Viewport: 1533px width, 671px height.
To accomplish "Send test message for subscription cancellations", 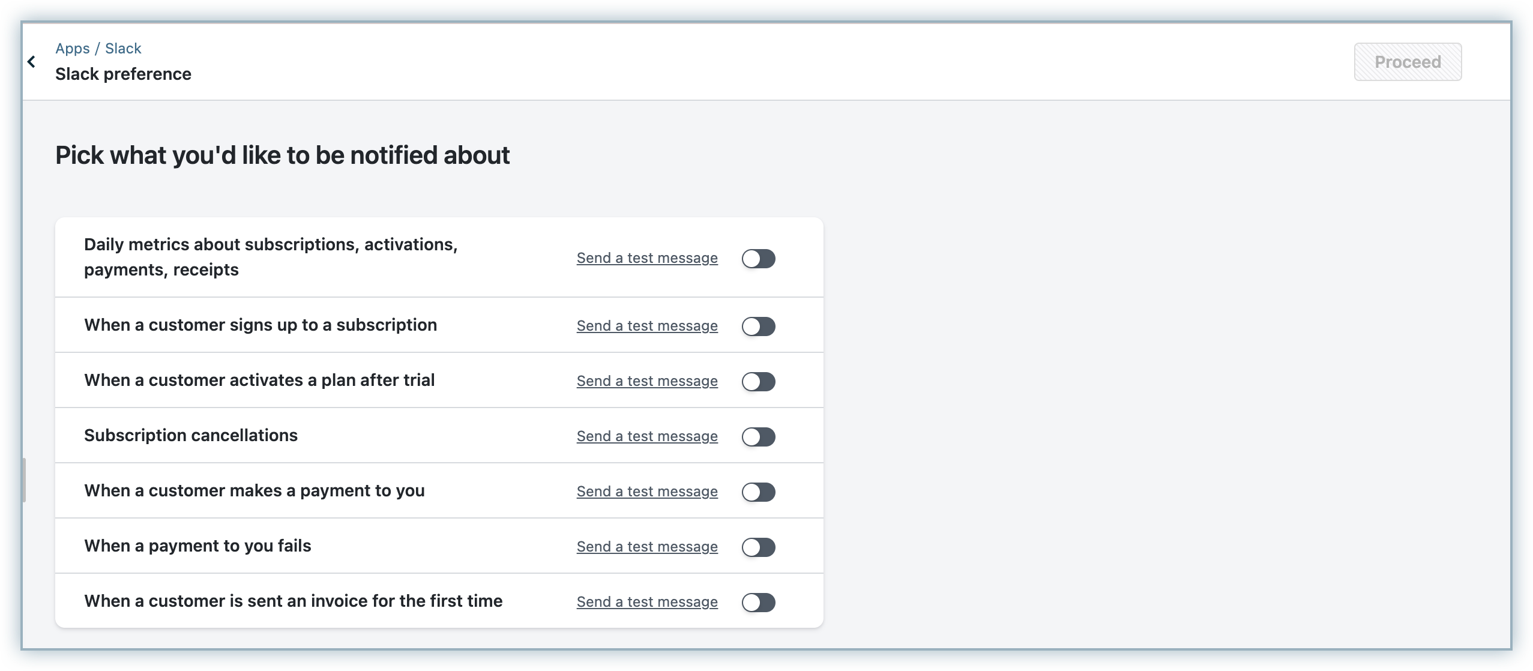I will (647, 436).
